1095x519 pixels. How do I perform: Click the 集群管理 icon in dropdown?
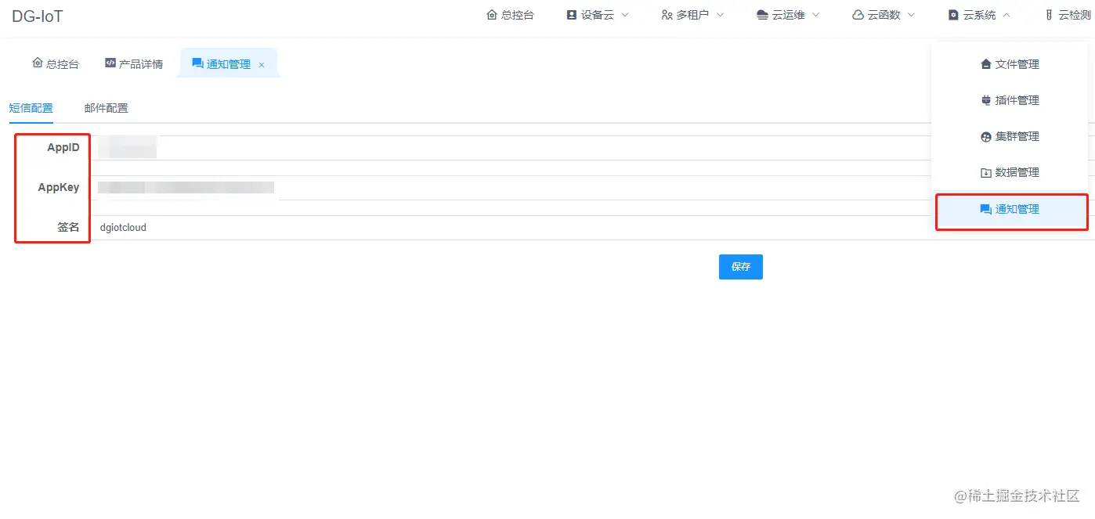[986, 136]
